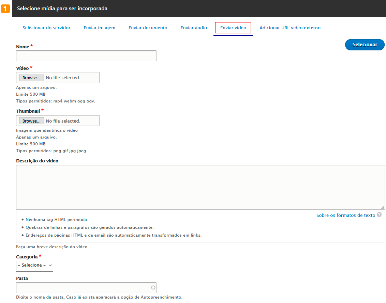
Task: Focus the Nome text field
Action: pos(86,56)
